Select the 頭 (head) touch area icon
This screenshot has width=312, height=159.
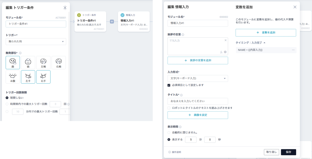click(x=28, y=62)
